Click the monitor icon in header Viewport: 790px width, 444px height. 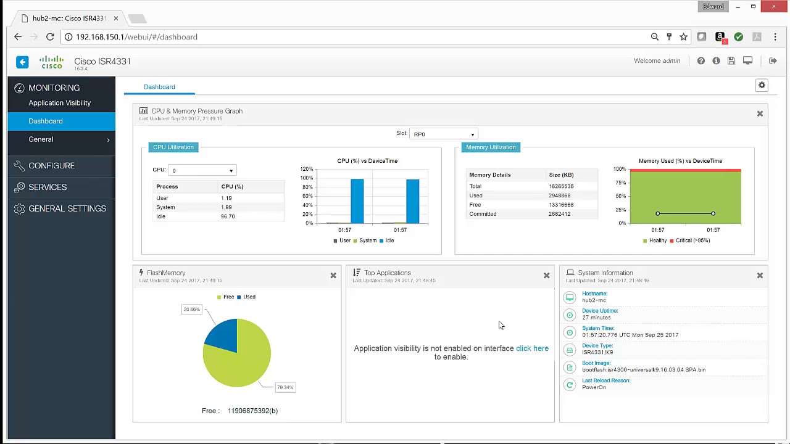[747, 61]
